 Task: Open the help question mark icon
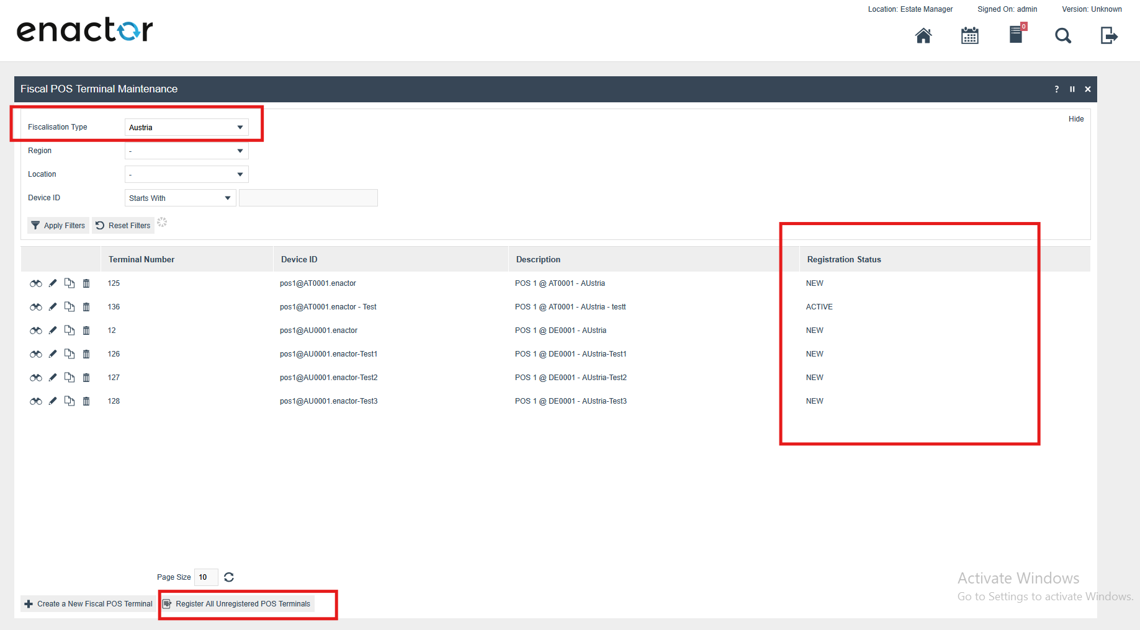point(1057,89)
